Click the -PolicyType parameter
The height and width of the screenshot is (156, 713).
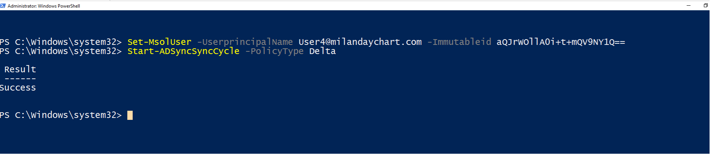pos(274,51)
